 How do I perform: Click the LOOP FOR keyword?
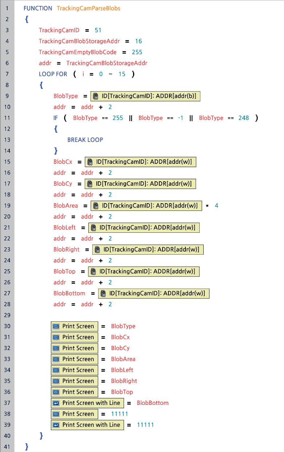pyautogui.click(x=53, y=74)
